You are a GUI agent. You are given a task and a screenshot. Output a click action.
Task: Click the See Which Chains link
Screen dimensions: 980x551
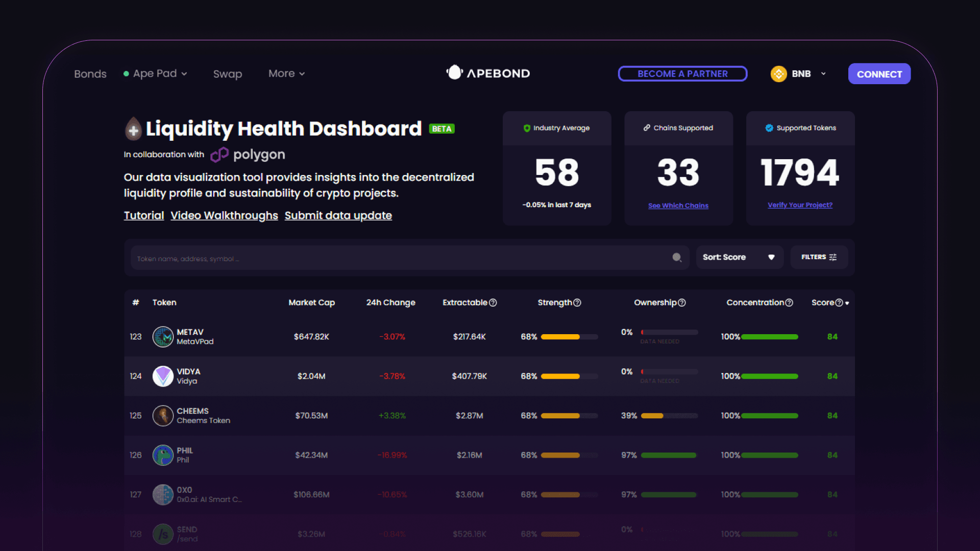[x=678, y=206]
